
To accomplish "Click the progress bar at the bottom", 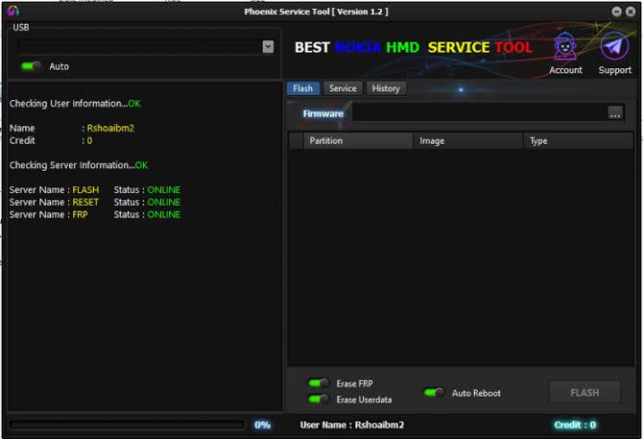I will pos(127,425).
